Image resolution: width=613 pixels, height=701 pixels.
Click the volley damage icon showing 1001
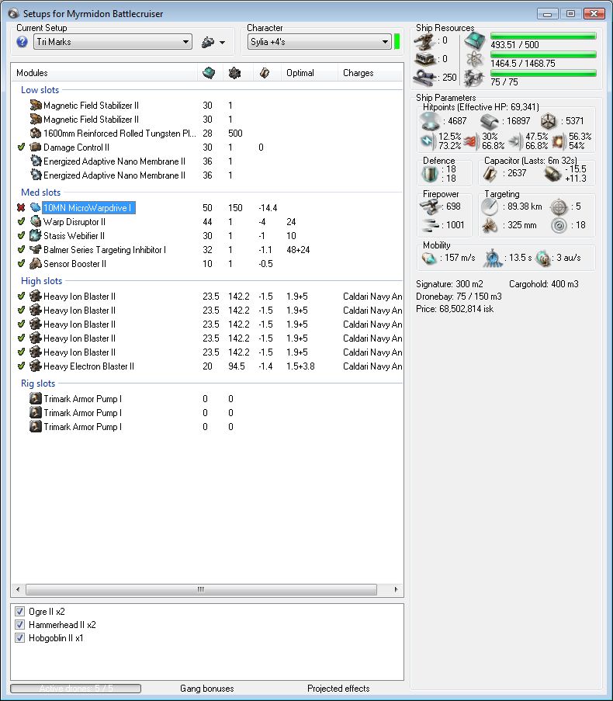click(430, 225)
